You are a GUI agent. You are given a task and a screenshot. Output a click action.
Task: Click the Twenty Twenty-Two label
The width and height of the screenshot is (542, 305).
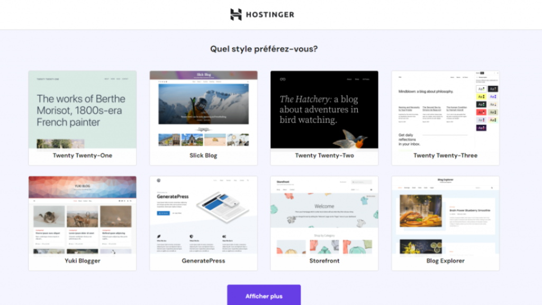coord(324,156)
